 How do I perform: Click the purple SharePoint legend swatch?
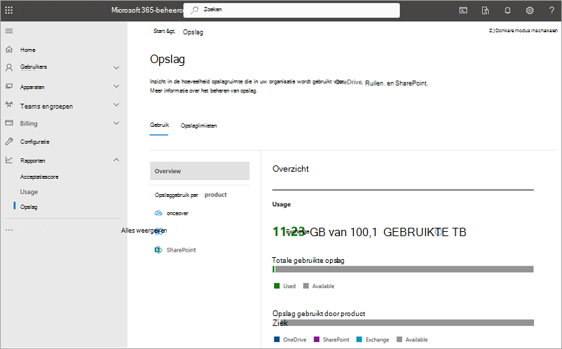pyautogui.click(x=317, y=339)
